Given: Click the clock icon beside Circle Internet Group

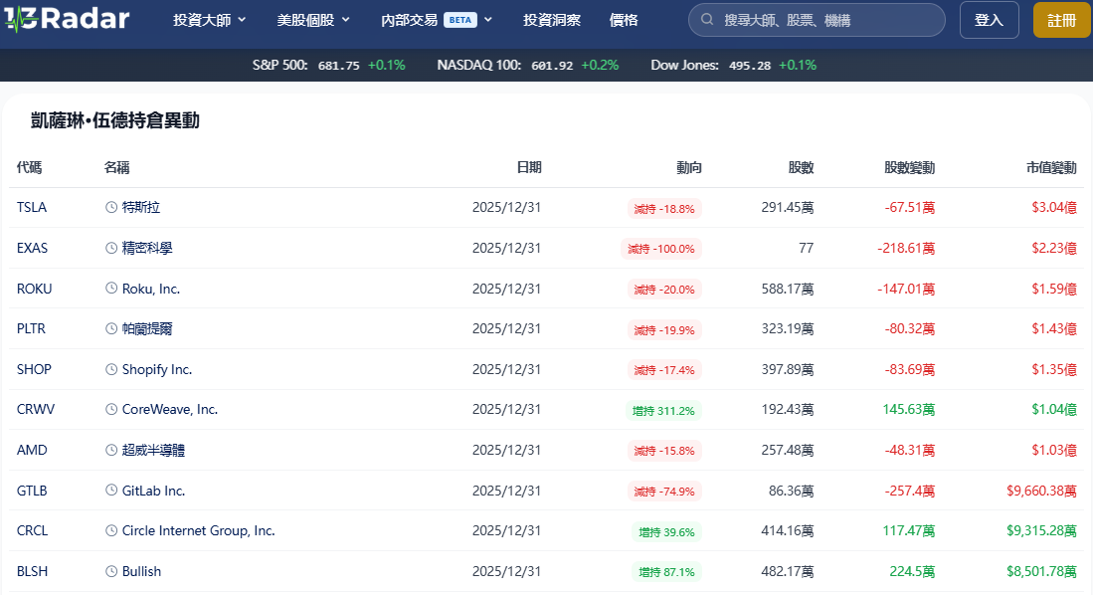Looking at the screenshot, I should tap(111, 531).
